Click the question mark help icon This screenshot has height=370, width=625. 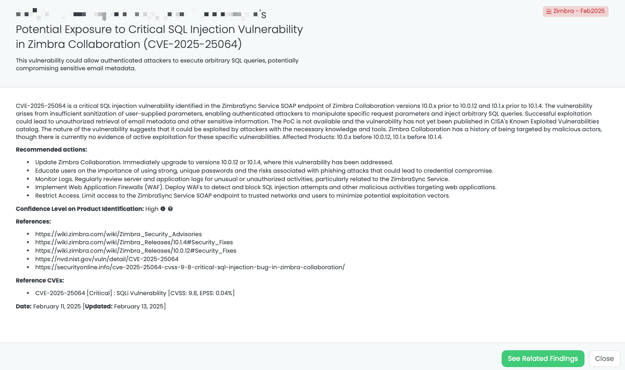(170, 209)
